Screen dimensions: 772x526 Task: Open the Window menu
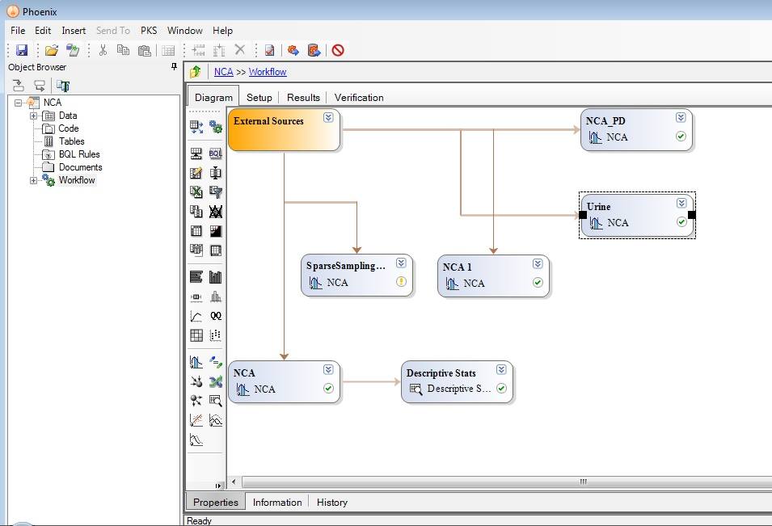184,31
